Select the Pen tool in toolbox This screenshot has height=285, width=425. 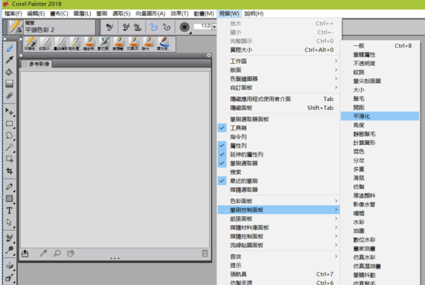click(10, 186)
